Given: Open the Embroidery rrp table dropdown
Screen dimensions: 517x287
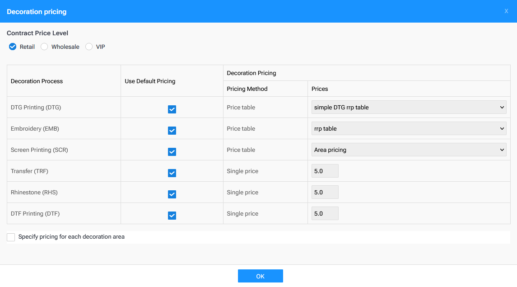Looking at the screenshot, I should 409,128.
